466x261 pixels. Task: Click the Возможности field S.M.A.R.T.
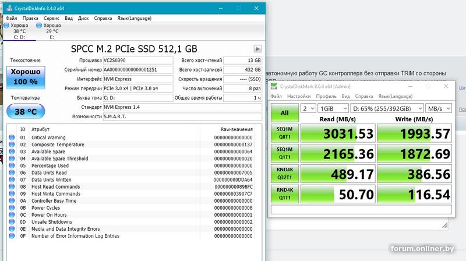coord(182,117)
